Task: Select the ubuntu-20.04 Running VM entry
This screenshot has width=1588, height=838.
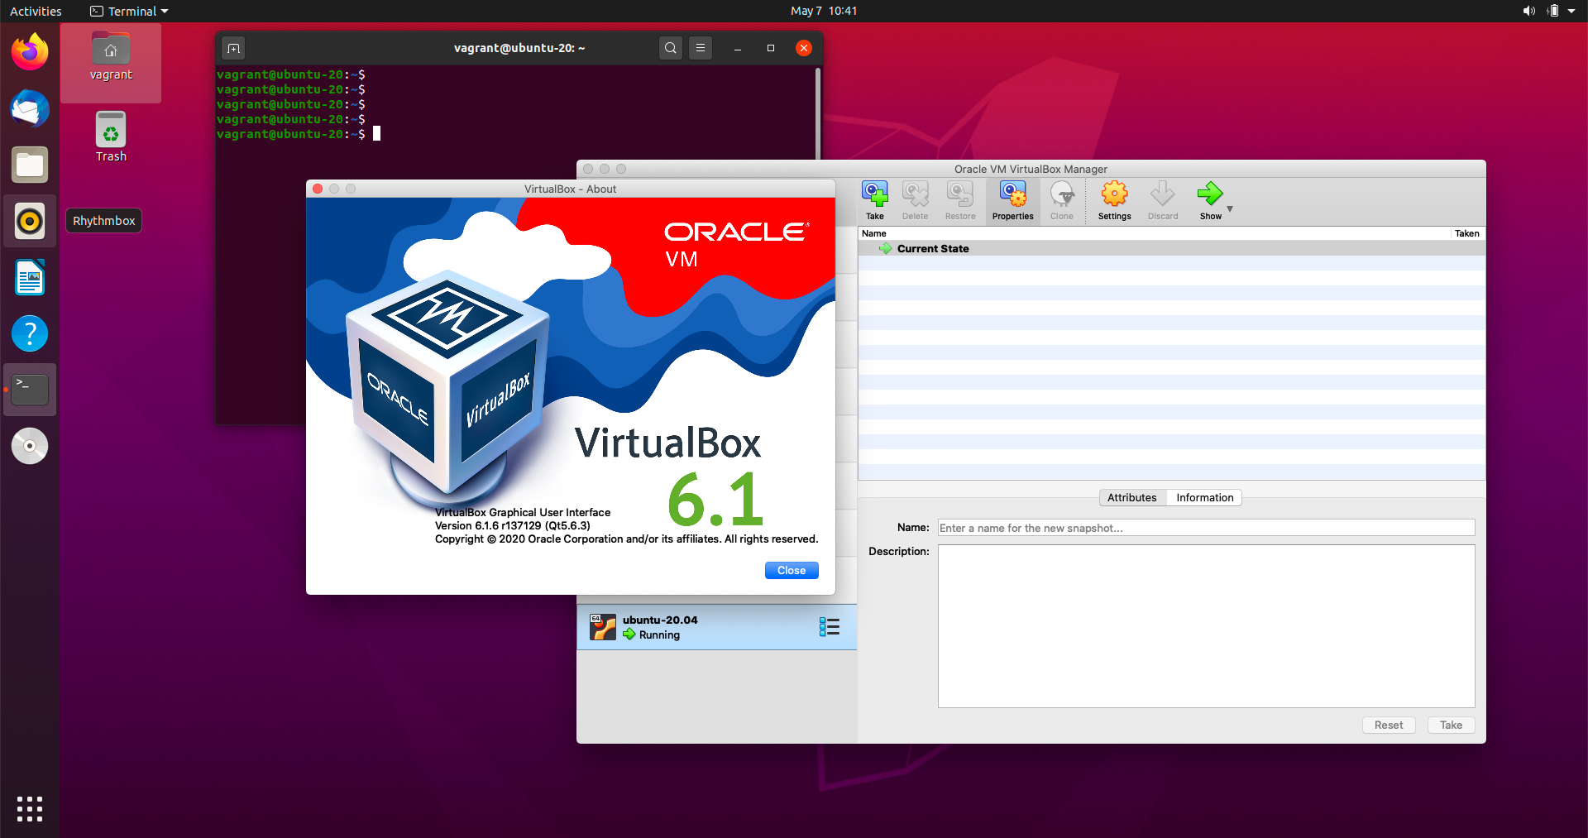Action: coord(716,627)
